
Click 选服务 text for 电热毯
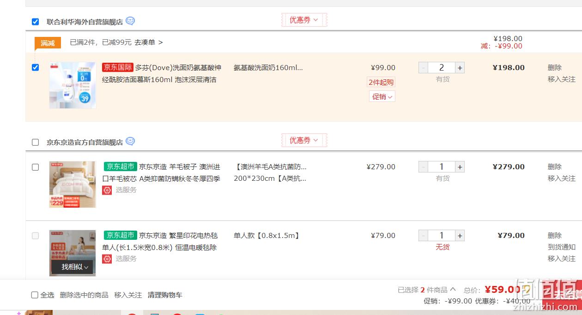pos(126,259)
